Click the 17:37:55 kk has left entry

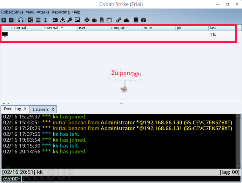click(x=41, y=134)
